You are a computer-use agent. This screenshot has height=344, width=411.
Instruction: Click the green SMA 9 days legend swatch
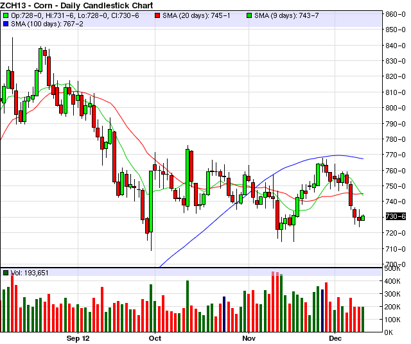[249, 15]
